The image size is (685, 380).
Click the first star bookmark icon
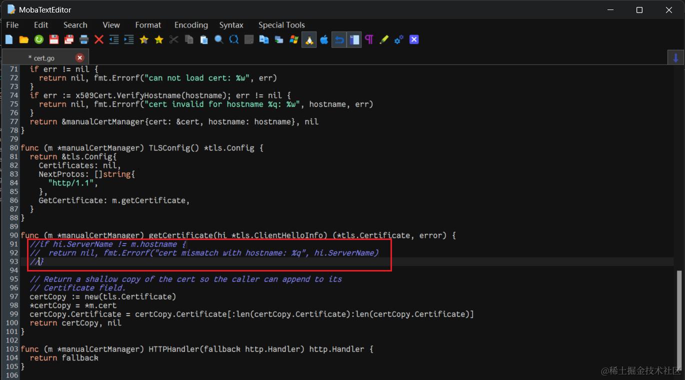(x=144, y=39)
